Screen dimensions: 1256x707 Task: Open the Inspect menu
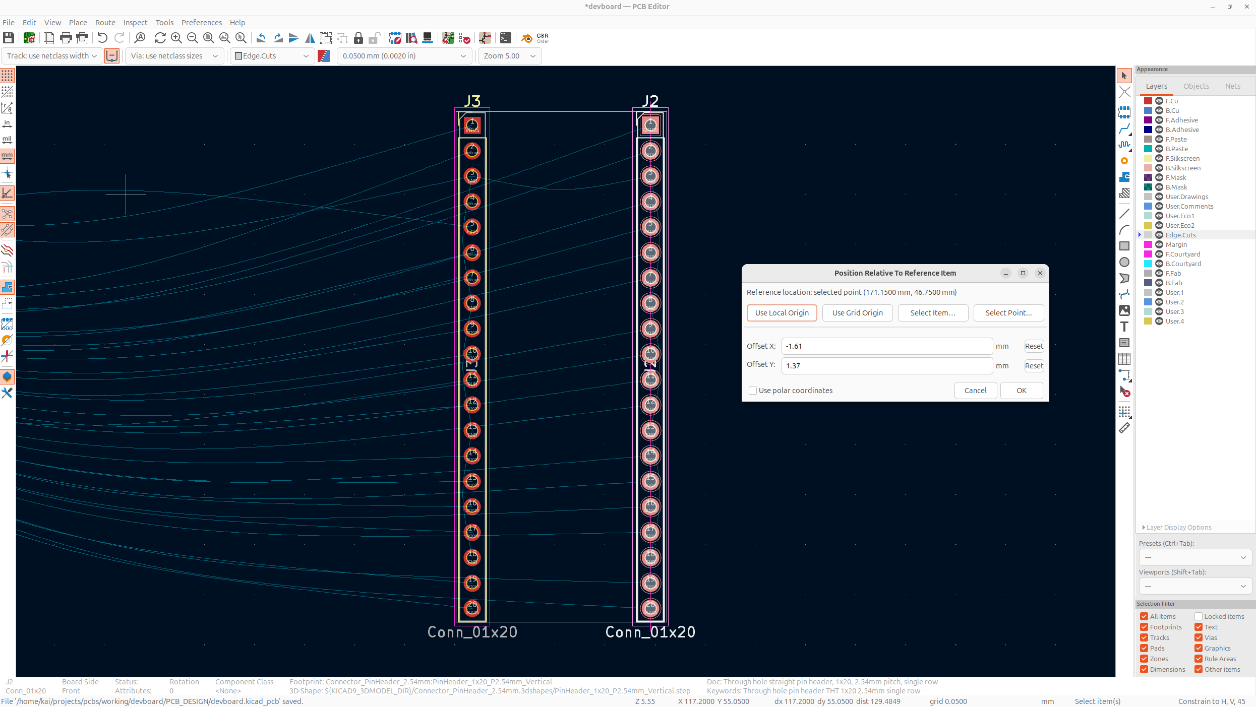click(x=135, y=23)
